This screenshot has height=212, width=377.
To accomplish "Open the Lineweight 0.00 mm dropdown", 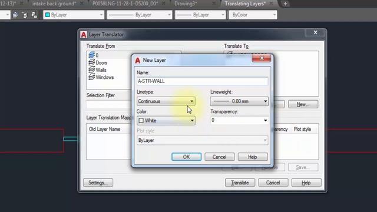I will [x=239, y=101].
